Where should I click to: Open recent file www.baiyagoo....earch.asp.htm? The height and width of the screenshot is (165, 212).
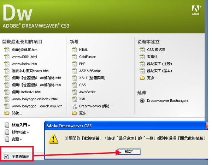tap(37, 106)
